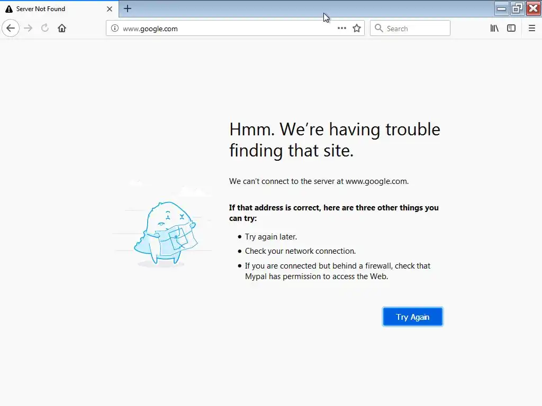Open page actions three-dot menu

coord(342,29)
